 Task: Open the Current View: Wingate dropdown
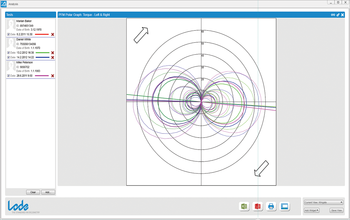323,202
